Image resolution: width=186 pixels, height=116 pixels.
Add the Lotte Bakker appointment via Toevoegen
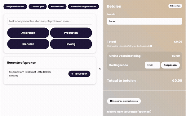pyautogui.click(x=79, y=74)
